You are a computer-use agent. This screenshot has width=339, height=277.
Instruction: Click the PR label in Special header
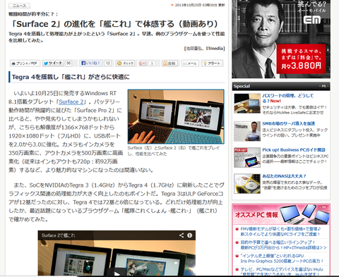point(324,86)
